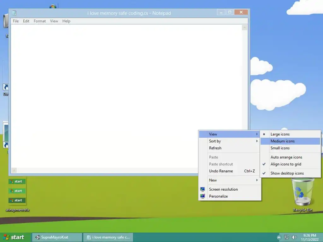323x242 pixels.
Task: Open Screen resolution from context menu
Action: (x=229, y=189)
